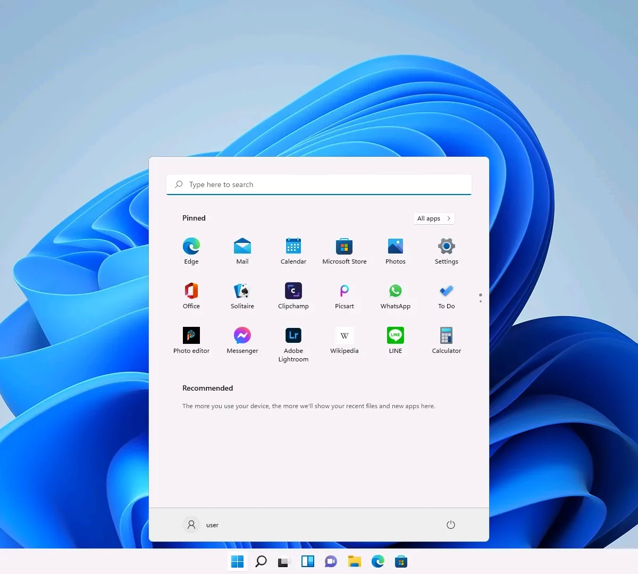Go to next page of pinned apps
Screen dimensions: 638x574
point(481,301)
